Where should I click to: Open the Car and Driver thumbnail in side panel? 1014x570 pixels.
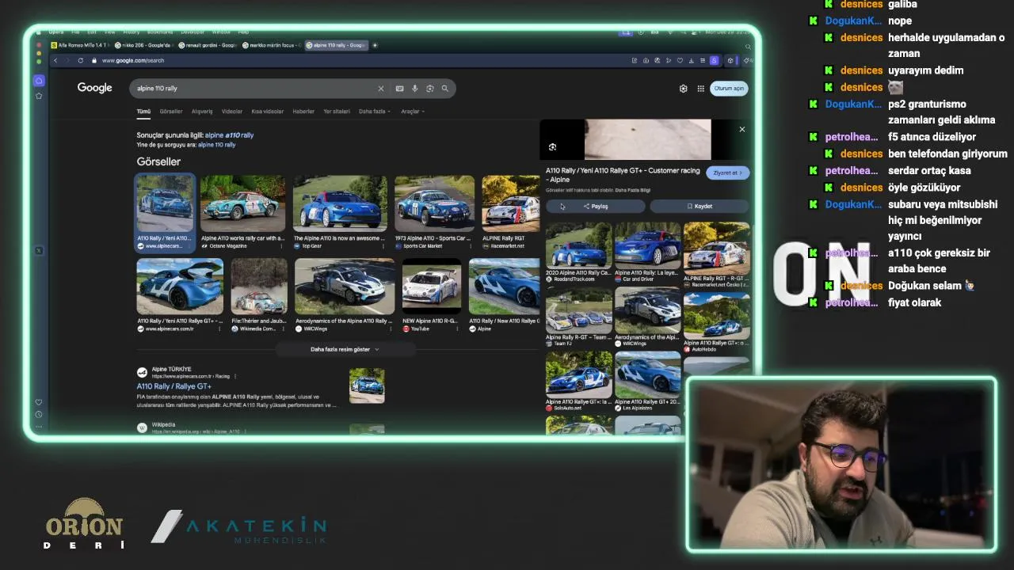coord(648,245)
